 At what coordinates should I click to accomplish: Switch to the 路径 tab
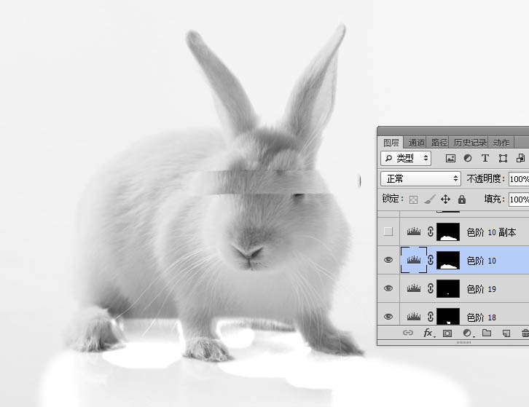pos(439,143)
